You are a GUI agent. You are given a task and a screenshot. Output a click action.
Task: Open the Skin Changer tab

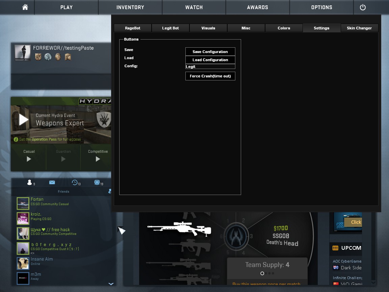pos(359,28)
